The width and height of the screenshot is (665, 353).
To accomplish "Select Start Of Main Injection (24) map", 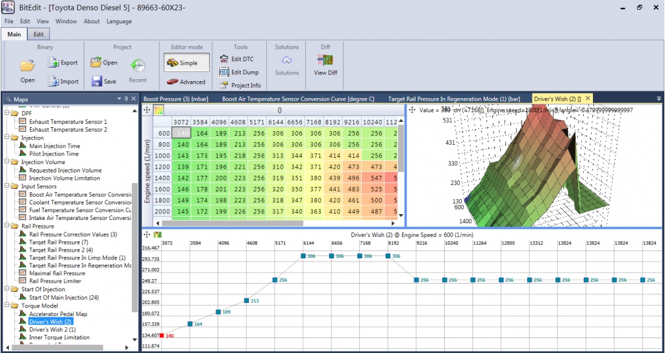I will 64,297.
